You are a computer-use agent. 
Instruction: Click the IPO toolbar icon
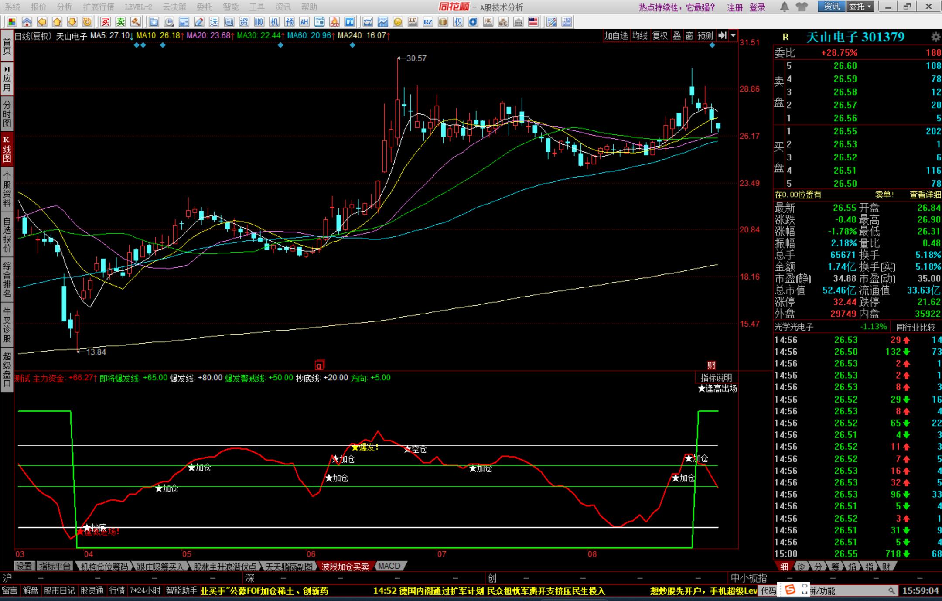[x=349, y=22]
